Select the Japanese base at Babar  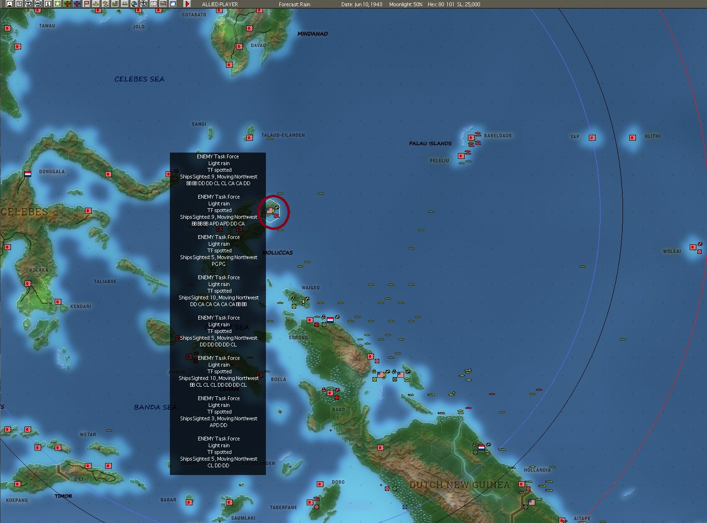click(x=189, y=502)
